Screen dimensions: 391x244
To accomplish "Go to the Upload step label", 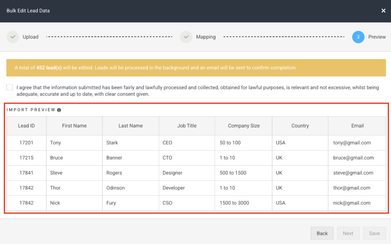I will coord(30,37).
